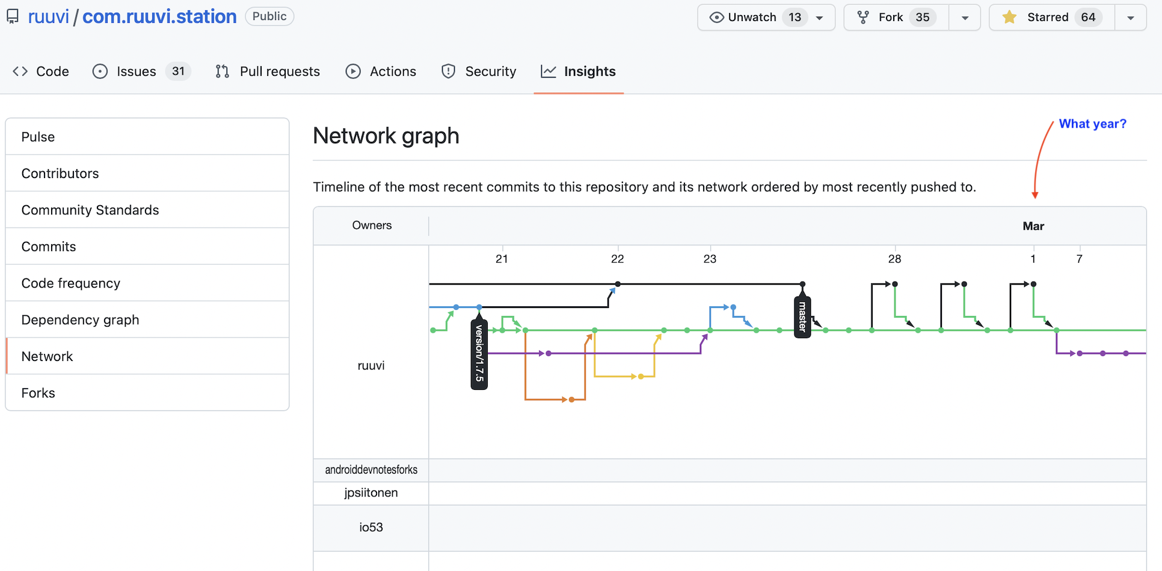
Task: Select the androiddevnotesforks owner row
Action: (x=730, y=470)
